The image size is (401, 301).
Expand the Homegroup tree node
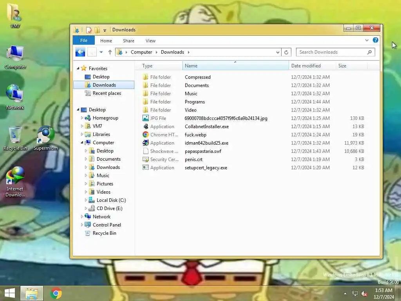coord(82,118)
